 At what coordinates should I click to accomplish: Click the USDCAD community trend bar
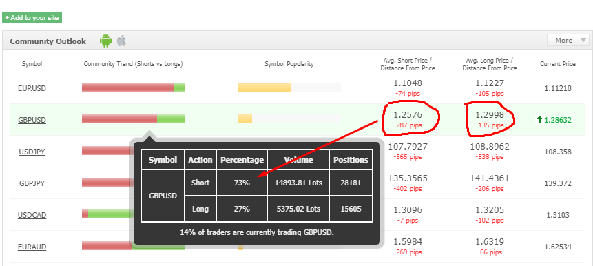point(107,214)
